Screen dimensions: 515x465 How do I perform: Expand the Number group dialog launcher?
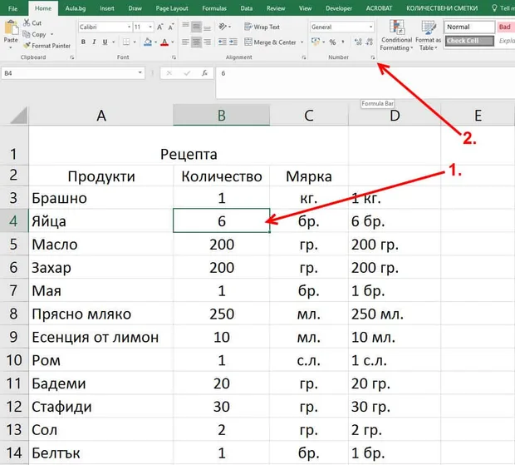coord(372,57)
